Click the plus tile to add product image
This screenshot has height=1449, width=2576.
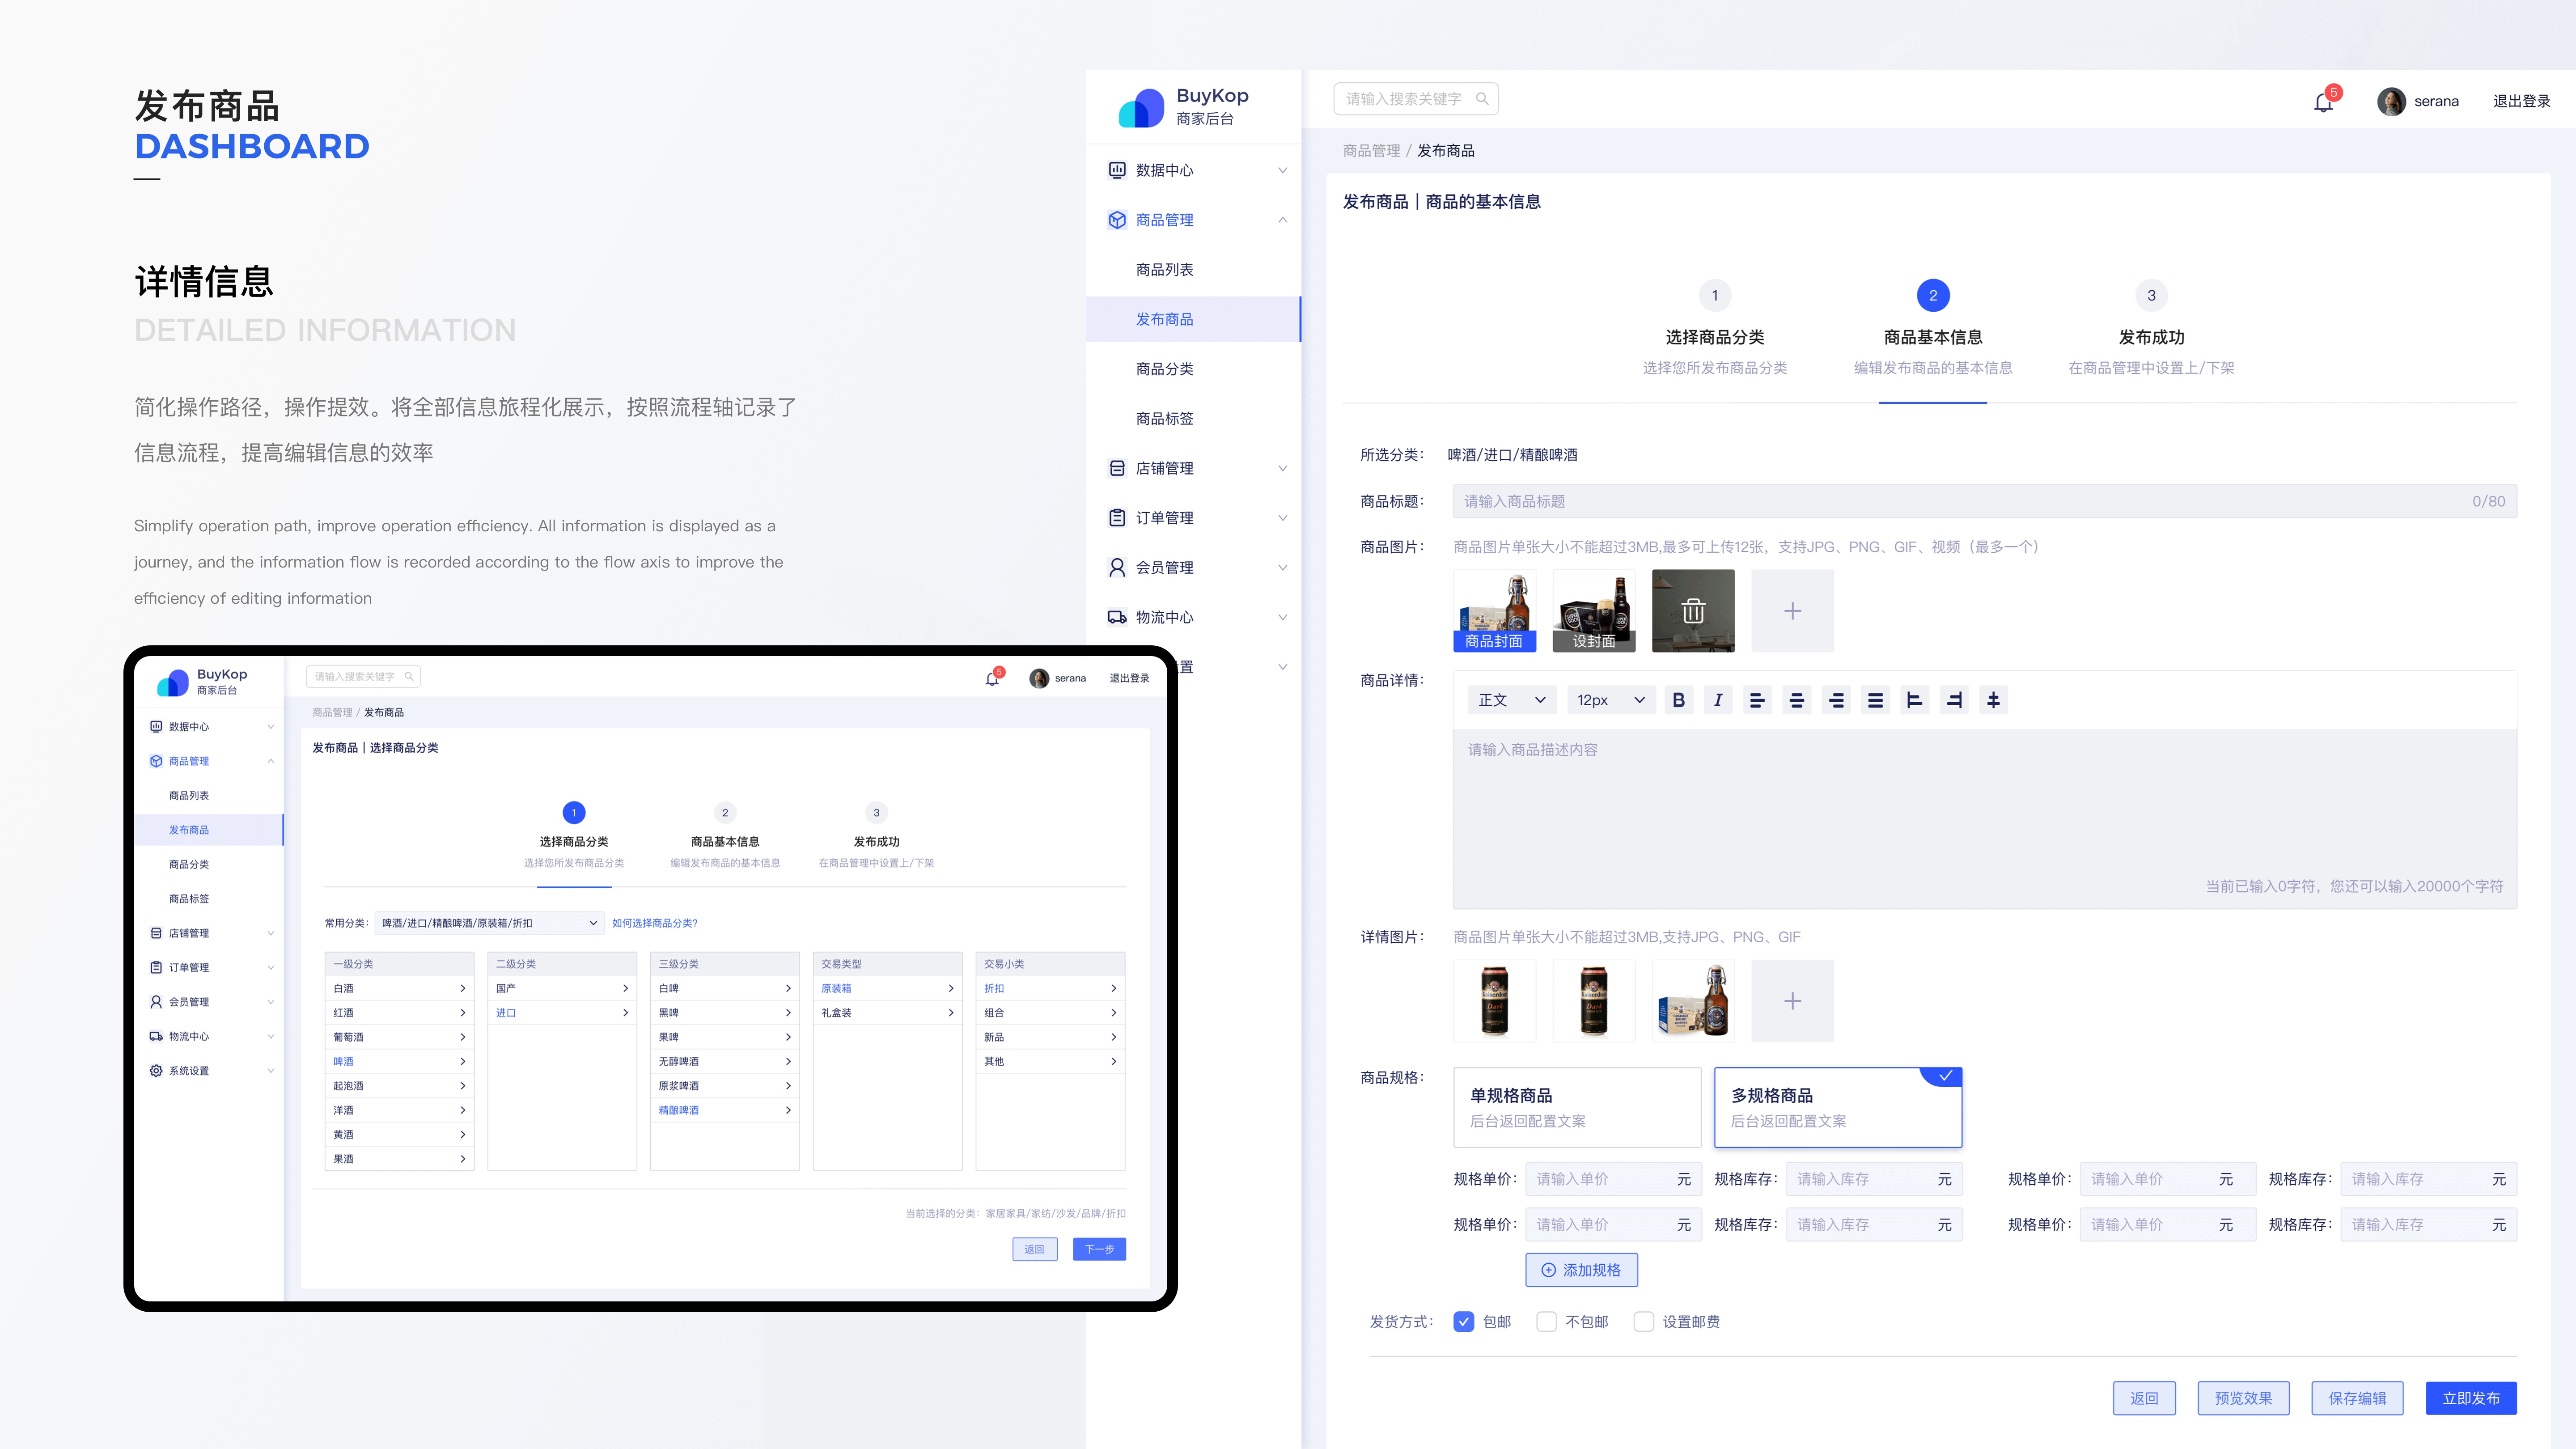1792,611
